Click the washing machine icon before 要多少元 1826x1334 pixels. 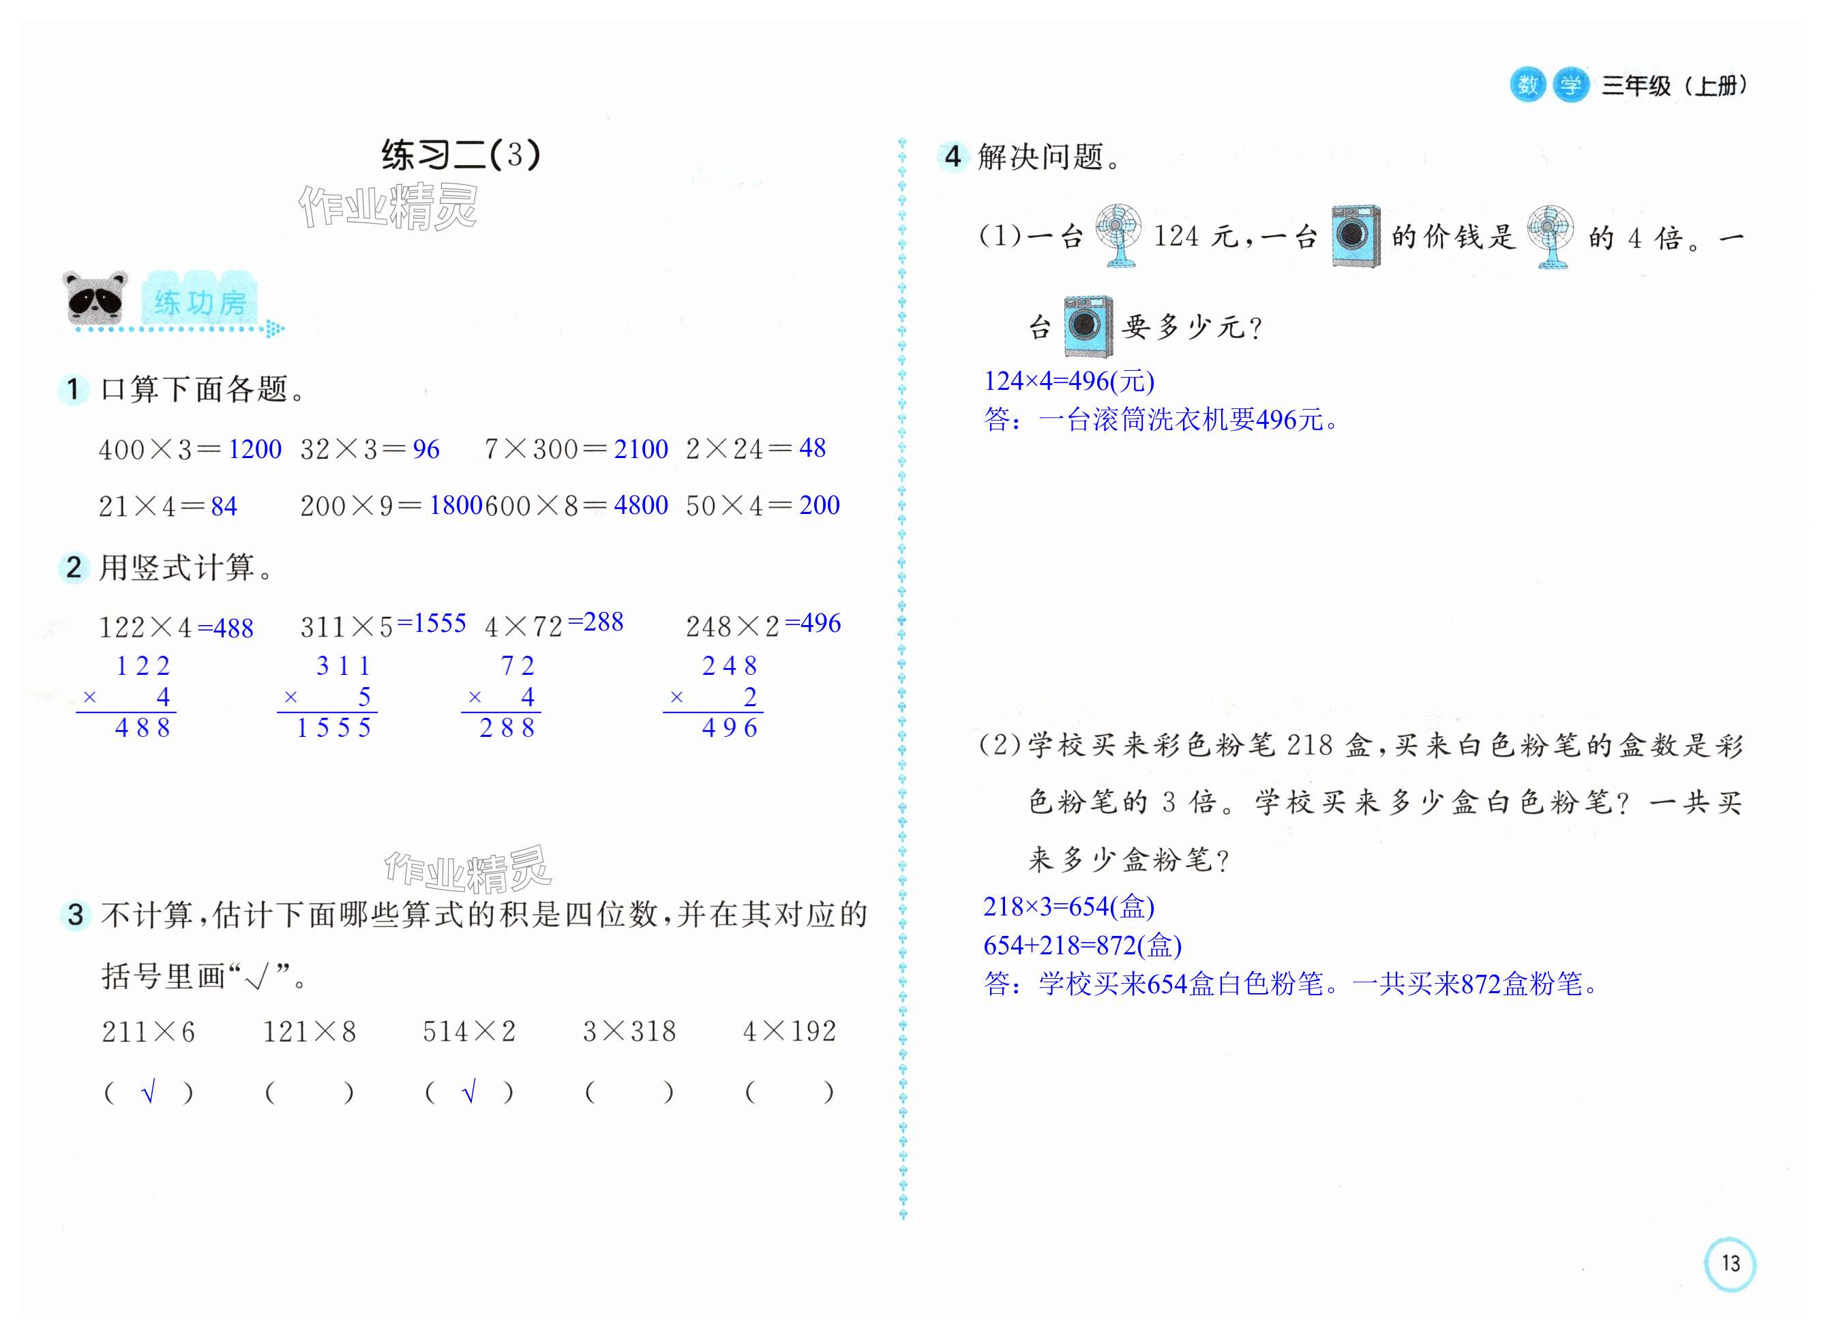pos(1088,327)
